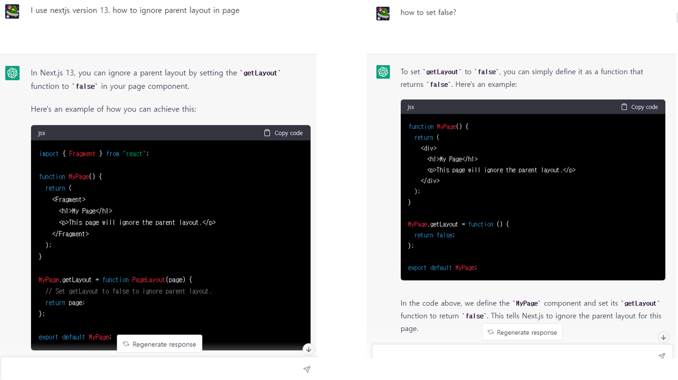Send message icon in right chat
Viewport: 678px width, 380px height.
(662, 356)
